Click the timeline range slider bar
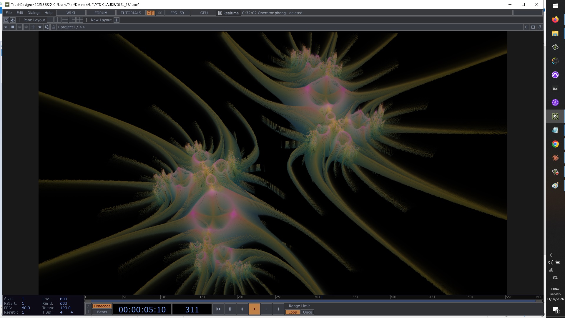 (x=313, y=301)
